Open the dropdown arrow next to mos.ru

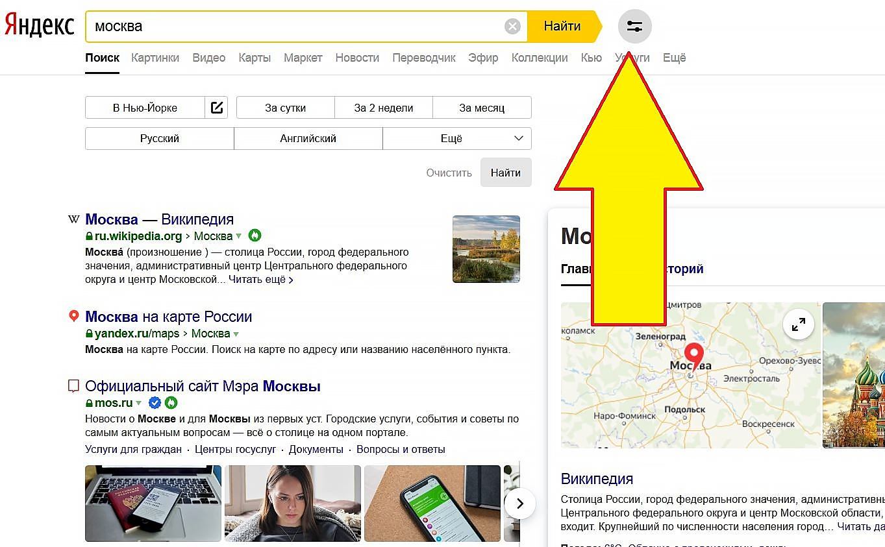tap(139, 404)
